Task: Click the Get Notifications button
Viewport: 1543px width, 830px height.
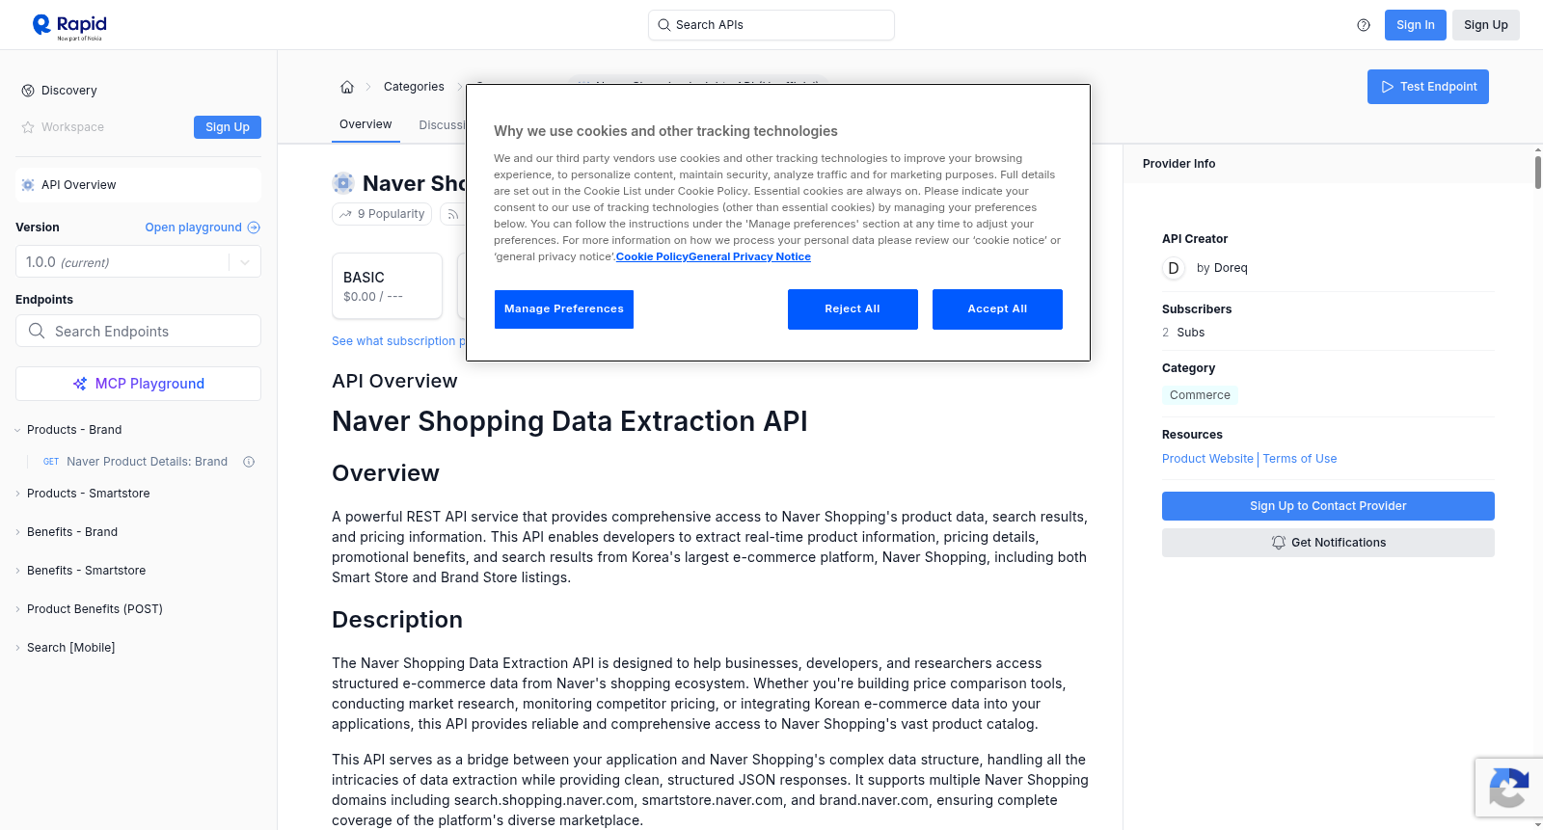Action: coord(1328,543)
